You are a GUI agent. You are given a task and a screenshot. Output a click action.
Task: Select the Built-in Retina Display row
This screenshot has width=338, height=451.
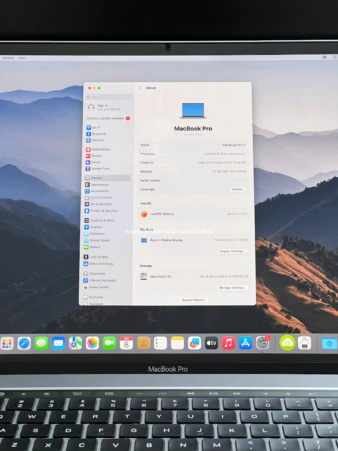(x=193, y=240)
